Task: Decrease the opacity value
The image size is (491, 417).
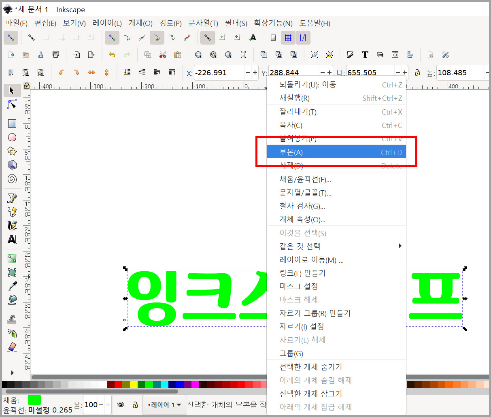Action: click(101, 404)
